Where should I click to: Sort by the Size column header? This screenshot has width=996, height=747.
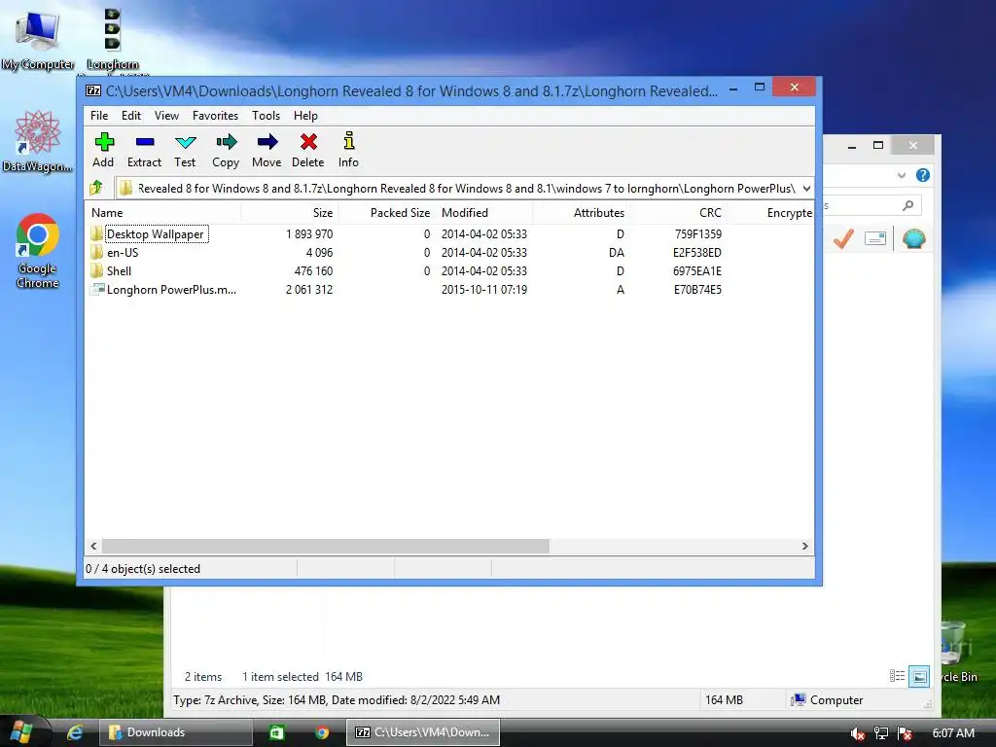pyautogui.click(x=289, y=213)
